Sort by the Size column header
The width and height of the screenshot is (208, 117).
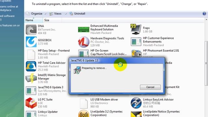(52, 20)
